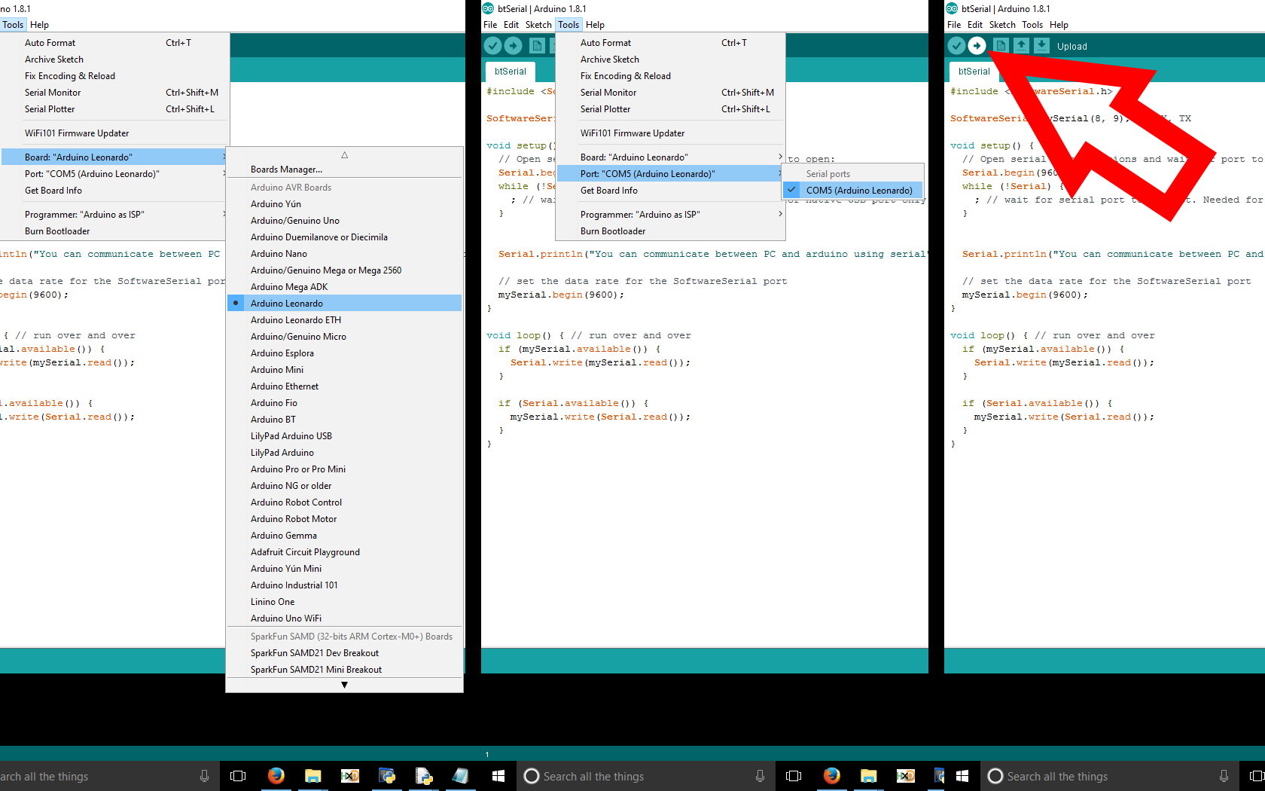Choose Serial Monitor in the middle window Tools menu

click(x=670, y=92)
